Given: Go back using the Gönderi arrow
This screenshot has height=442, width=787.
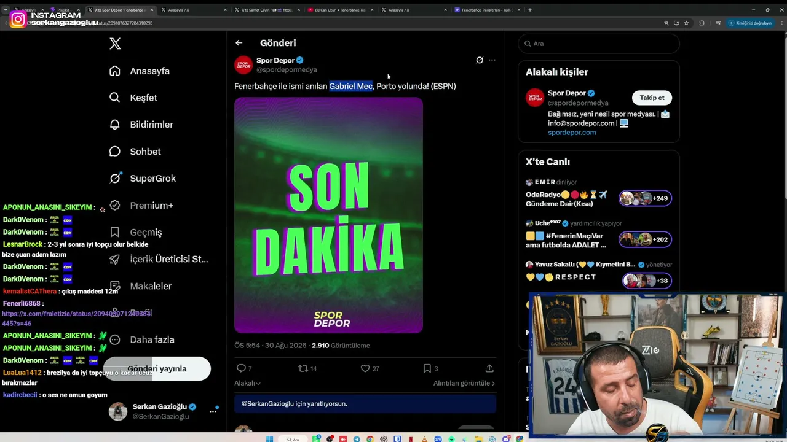Looking at the screenshot, I should pos(239,43).
